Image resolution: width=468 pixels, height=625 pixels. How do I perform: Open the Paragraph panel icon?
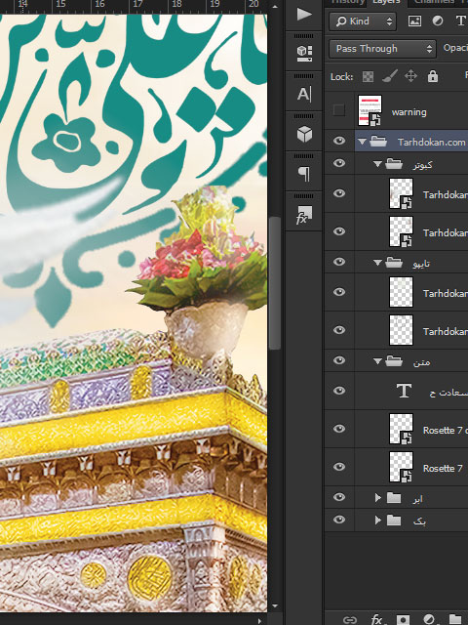click(304, 174)
